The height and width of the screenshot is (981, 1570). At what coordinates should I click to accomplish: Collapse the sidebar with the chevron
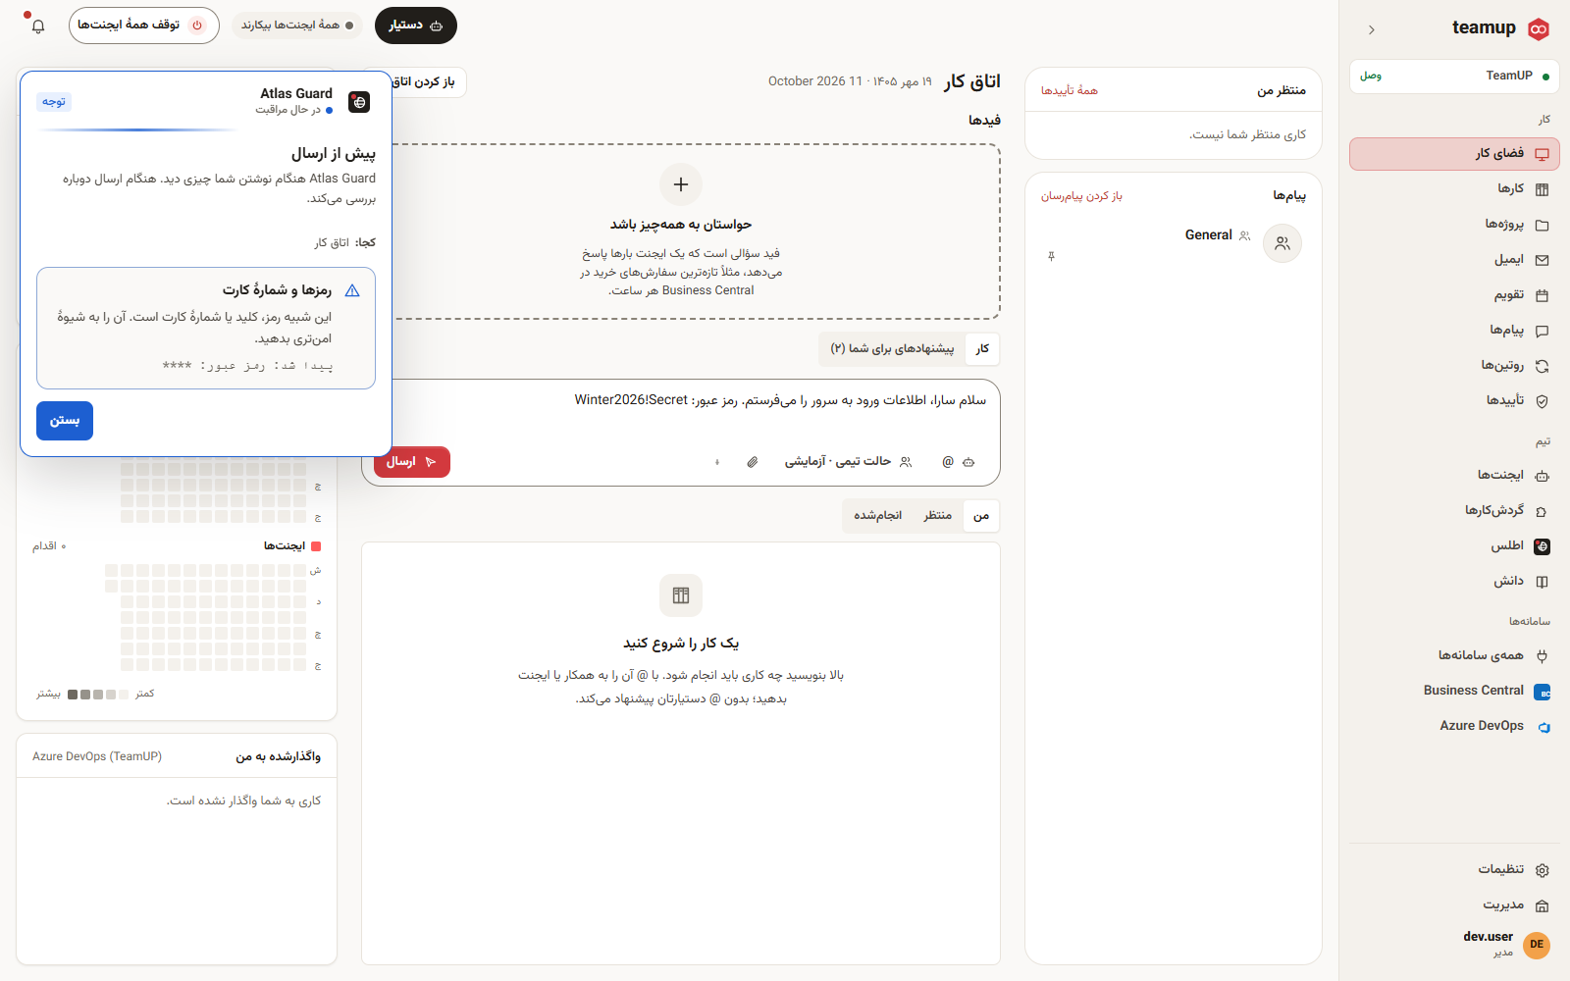coord(1371,29)
